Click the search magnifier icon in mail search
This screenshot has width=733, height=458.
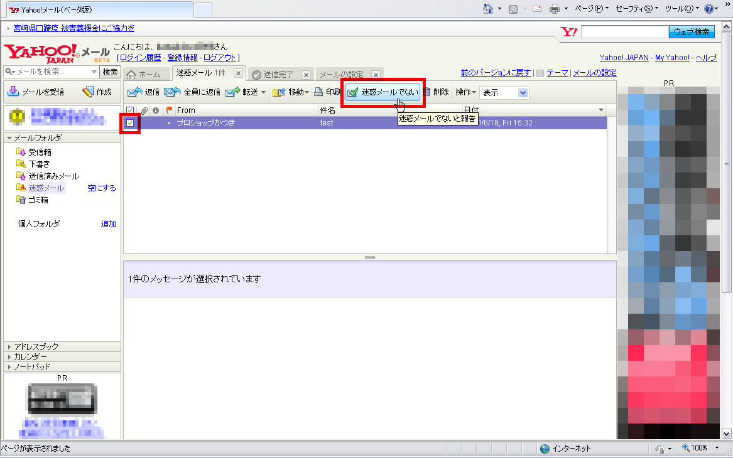tap(8, 72)
